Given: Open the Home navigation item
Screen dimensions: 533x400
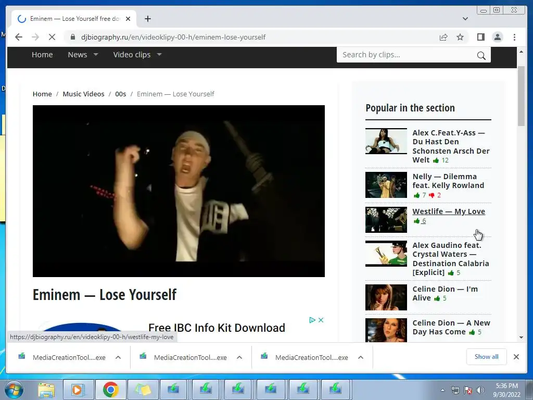Looking at the screenshot, I should (42, 55).
